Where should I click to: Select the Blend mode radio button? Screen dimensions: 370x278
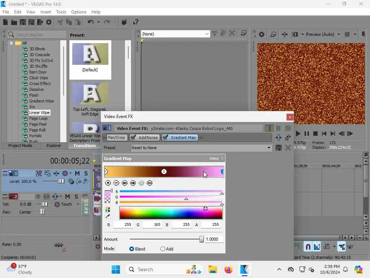pyautogui.click(x=132, y=249)
